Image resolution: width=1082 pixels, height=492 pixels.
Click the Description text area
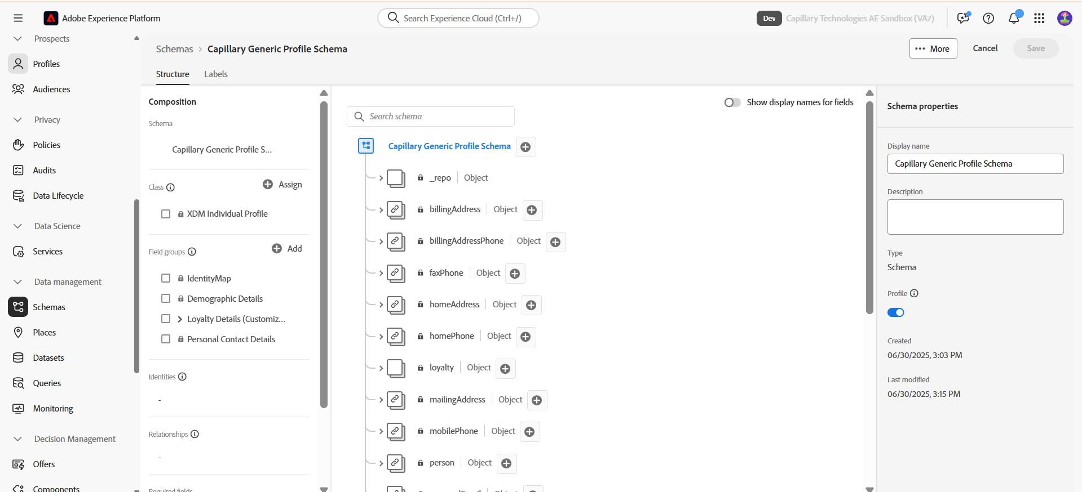[975, 217]
